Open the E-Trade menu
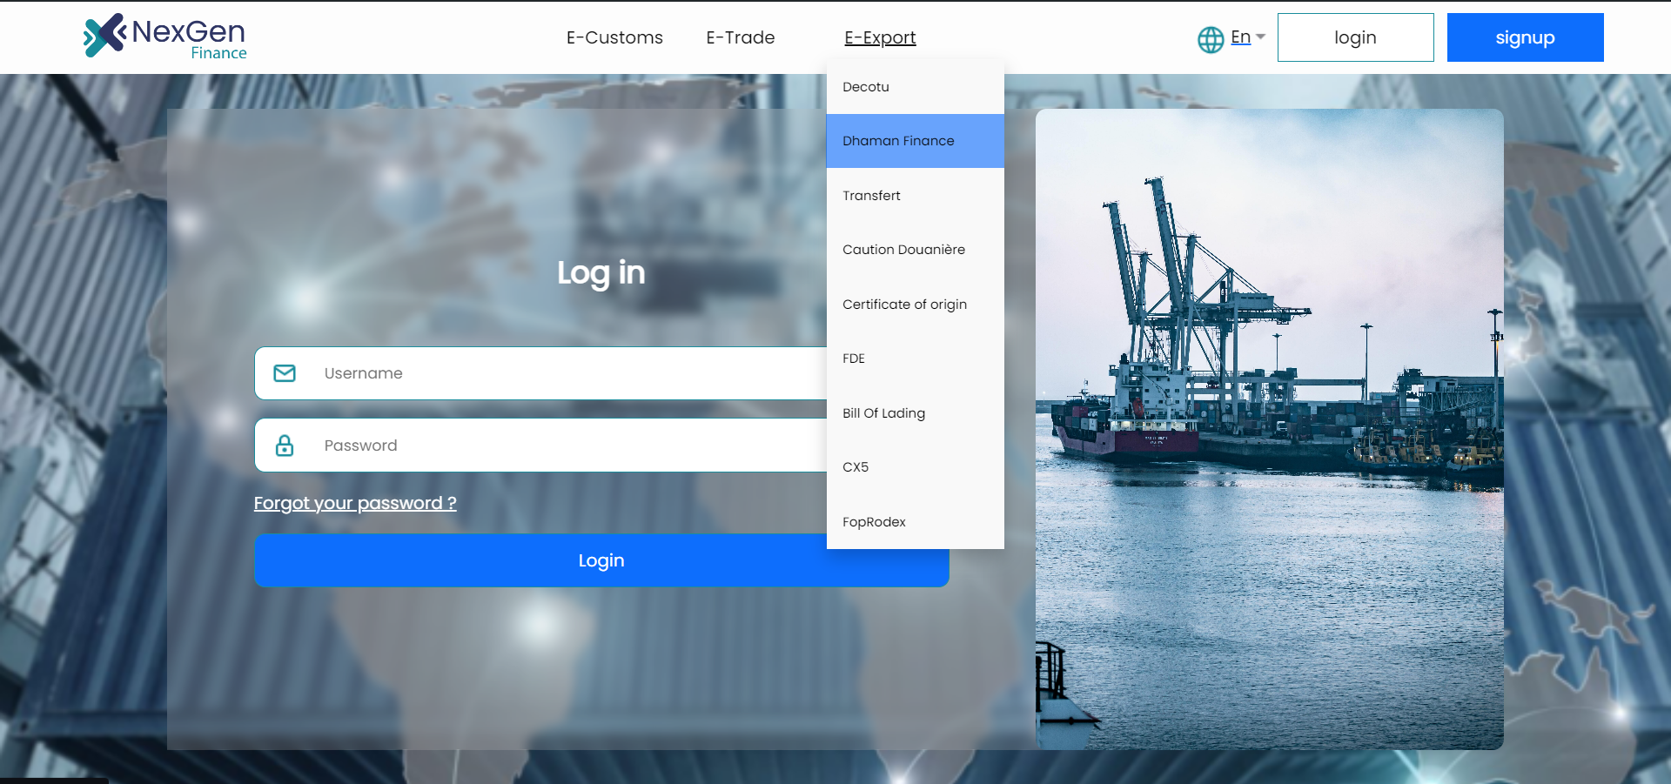 pos(740,37)
